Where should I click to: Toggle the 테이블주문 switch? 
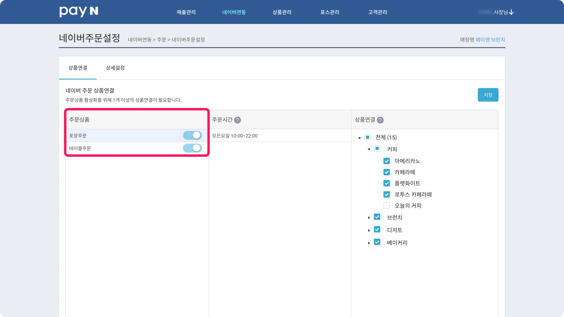tap(192, 148)
